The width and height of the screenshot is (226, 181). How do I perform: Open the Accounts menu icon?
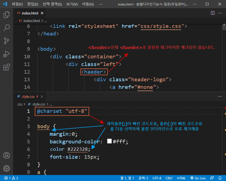pyautogui.click(x=7, y=155)
